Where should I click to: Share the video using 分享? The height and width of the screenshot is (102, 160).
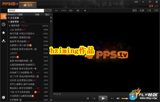pos(149,10)
